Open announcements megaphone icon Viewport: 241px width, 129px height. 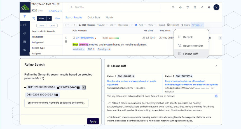[x=180, y=7]
